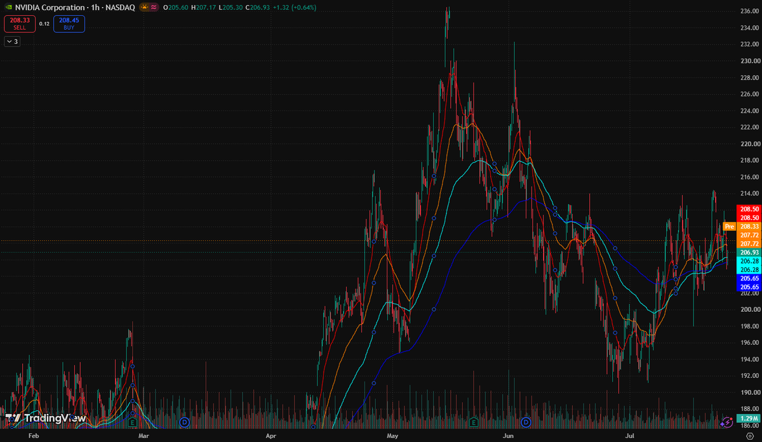This screenshot has height=442, width=762.
Task: Click the blue D dividend marker between Mar and Apr
Action: coord(185,422)
